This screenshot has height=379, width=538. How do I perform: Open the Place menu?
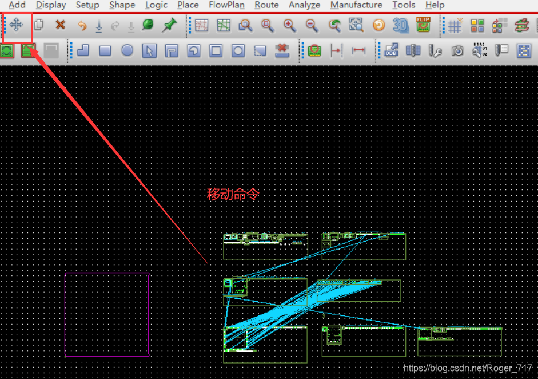coord(188,5)
